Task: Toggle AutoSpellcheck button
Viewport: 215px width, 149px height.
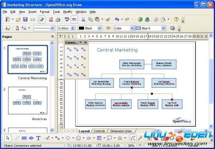Action: pos(74,20)
